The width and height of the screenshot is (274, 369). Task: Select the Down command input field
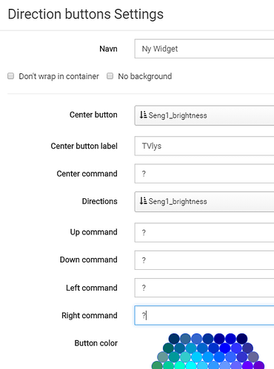[x=204, y=260]
